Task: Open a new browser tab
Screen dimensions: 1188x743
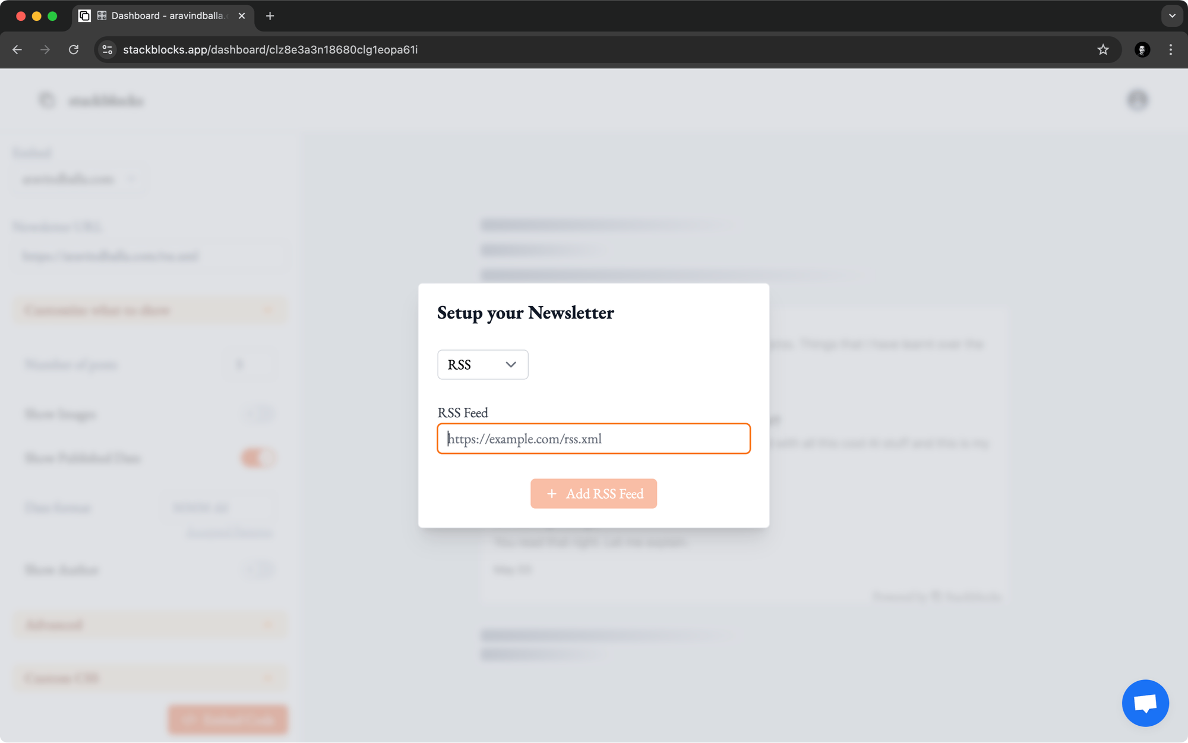Action: coord(270,16)
